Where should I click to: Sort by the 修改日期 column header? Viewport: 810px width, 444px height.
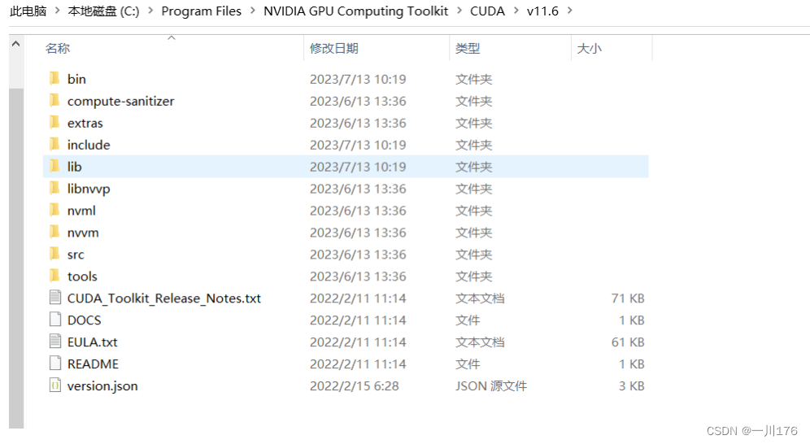[334, 49]
